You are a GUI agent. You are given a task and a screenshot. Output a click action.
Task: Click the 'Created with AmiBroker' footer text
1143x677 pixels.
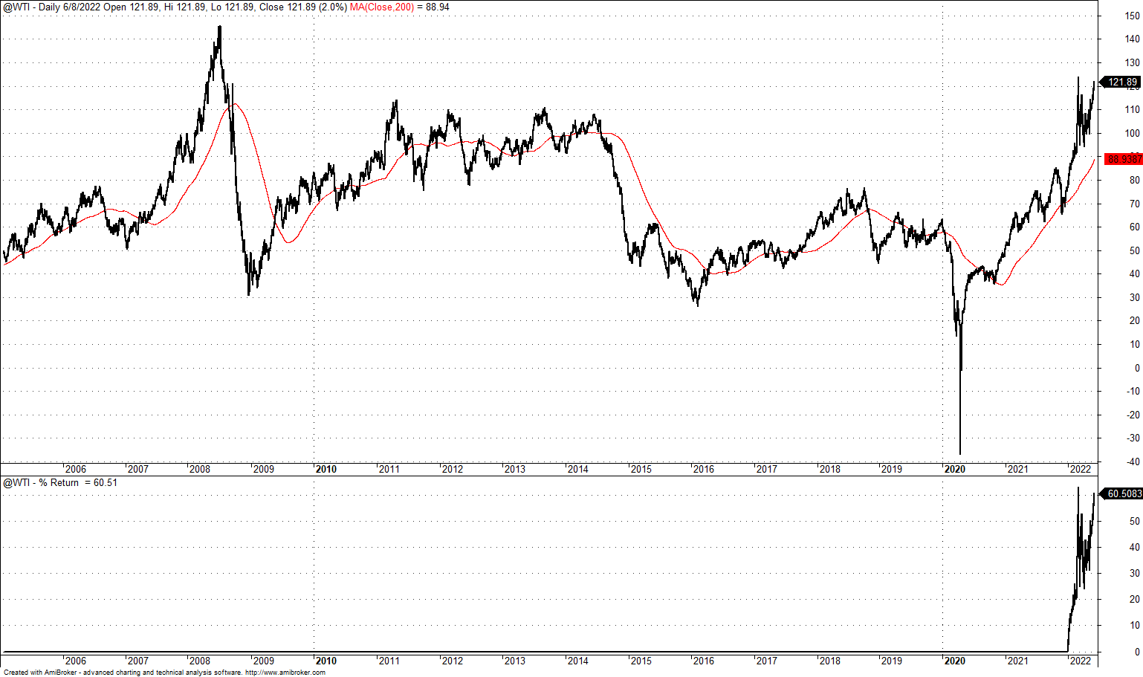coord(42,673)
